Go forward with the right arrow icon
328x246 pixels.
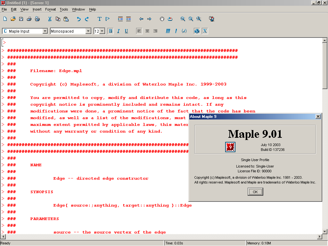(x=149, y=19)
